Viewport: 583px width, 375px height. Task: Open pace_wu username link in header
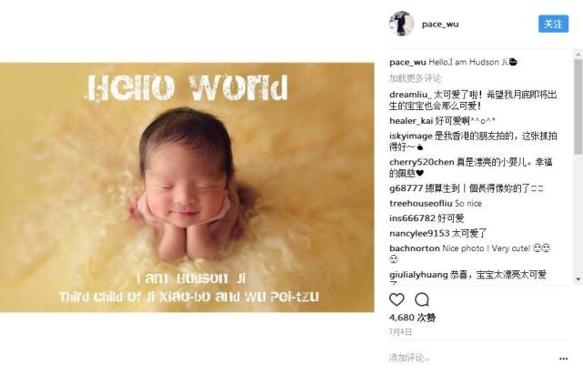(x=440, y=25)
